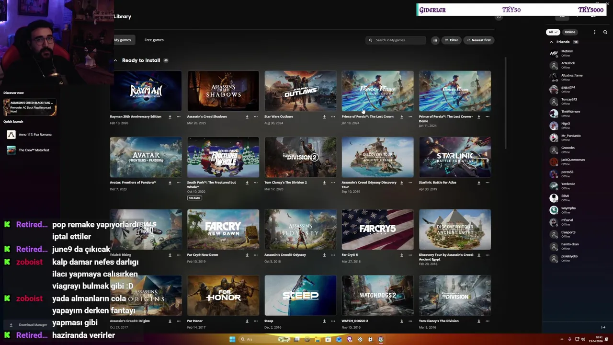Download Steep
The width and height of the screenshot is (613, 345).
(x=324, y=321)
